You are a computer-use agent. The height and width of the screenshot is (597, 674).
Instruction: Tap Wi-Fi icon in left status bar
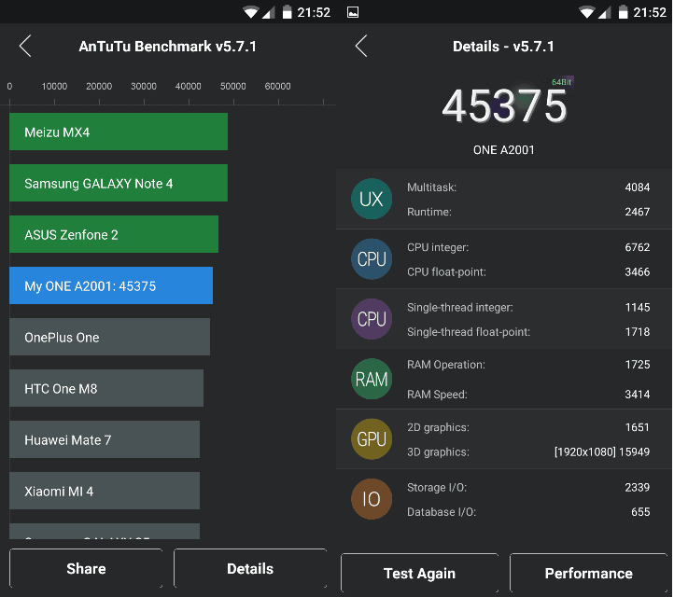[x=250, y=12]
